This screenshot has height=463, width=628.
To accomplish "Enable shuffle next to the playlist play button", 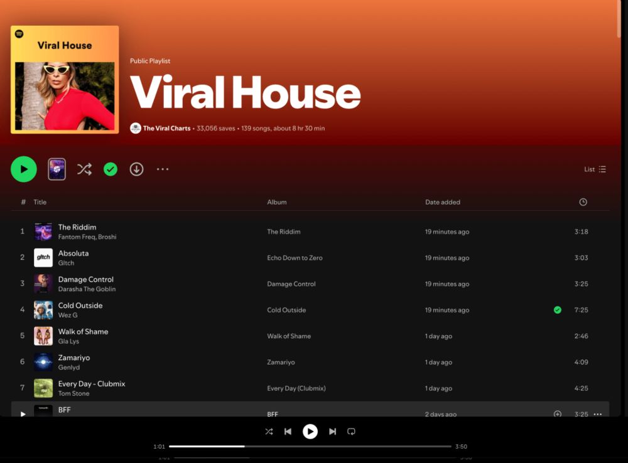I will click(x=84, y=169).
